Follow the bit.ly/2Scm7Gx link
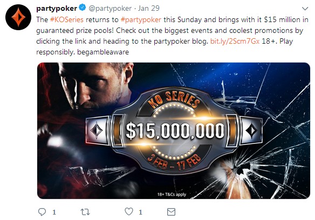Screen dimensions: 315x220 click(235, 41)
